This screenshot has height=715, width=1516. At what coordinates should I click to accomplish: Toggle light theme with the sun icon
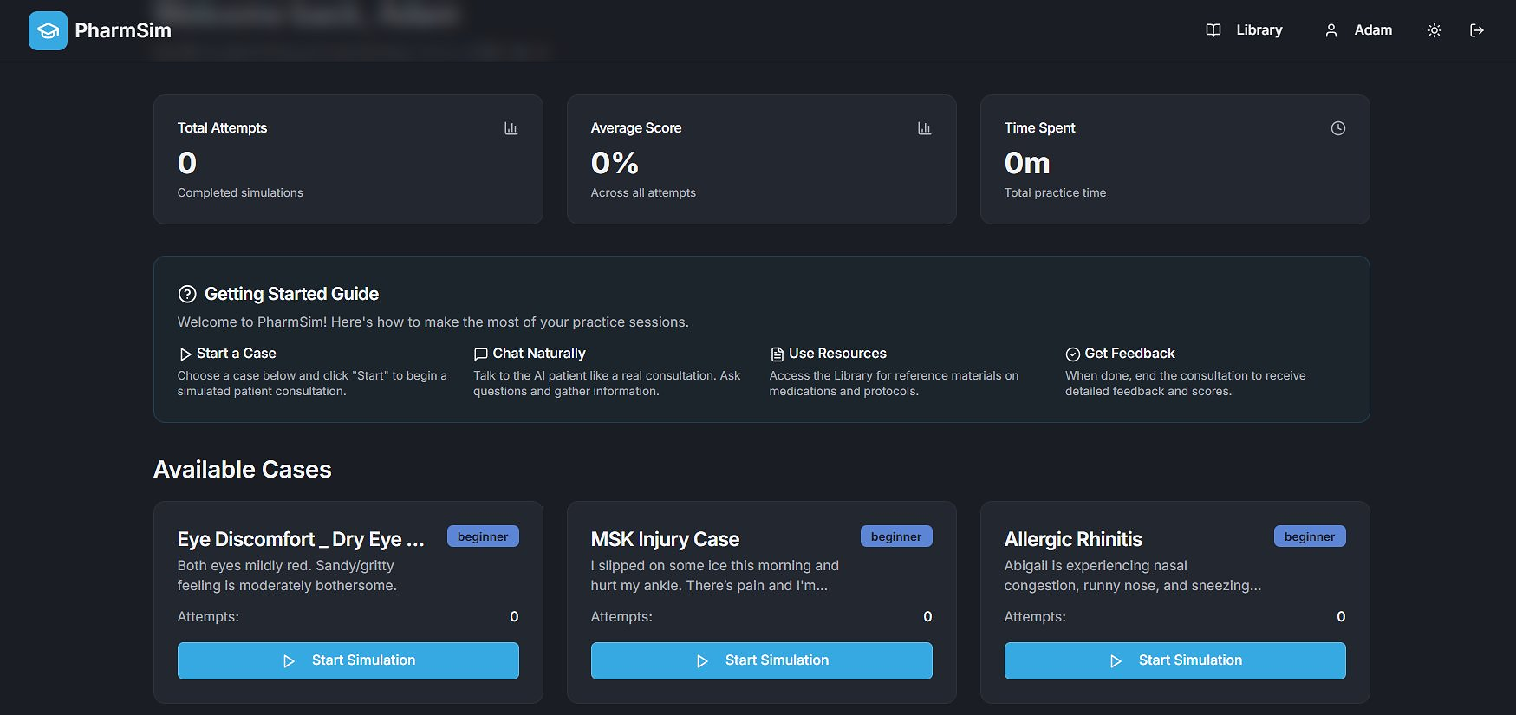point(1435,30)
